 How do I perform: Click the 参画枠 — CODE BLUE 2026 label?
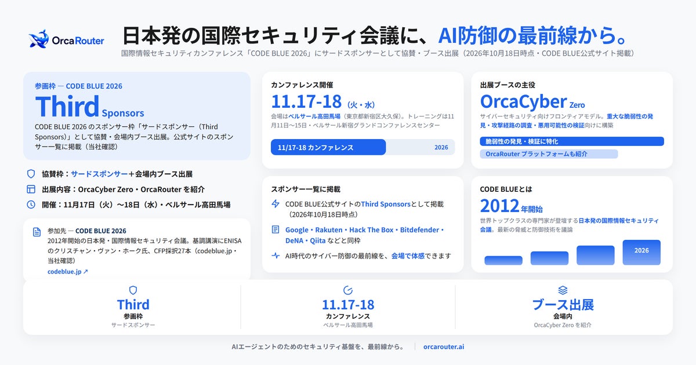(x=78, y=86)
